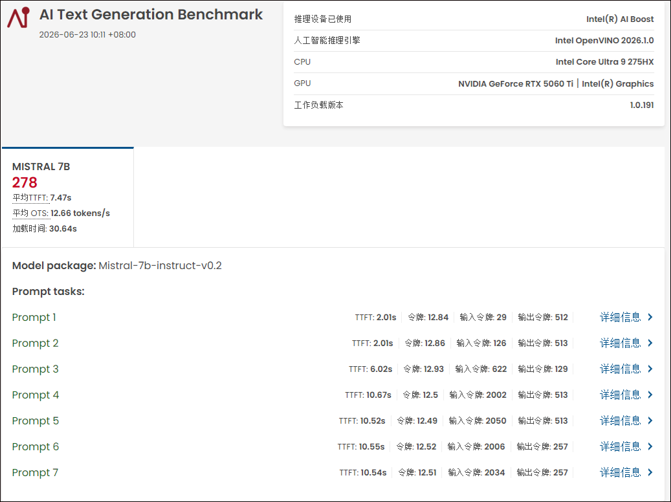Open Prompt 5 task link
671x502 pixels.
[35, 420]
